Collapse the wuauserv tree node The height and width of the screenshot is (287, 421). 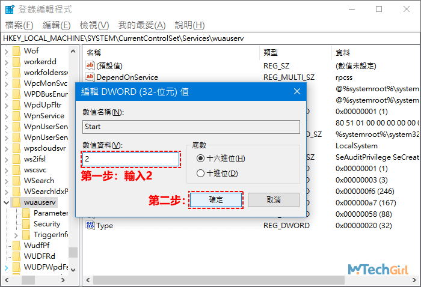point(6,202)
